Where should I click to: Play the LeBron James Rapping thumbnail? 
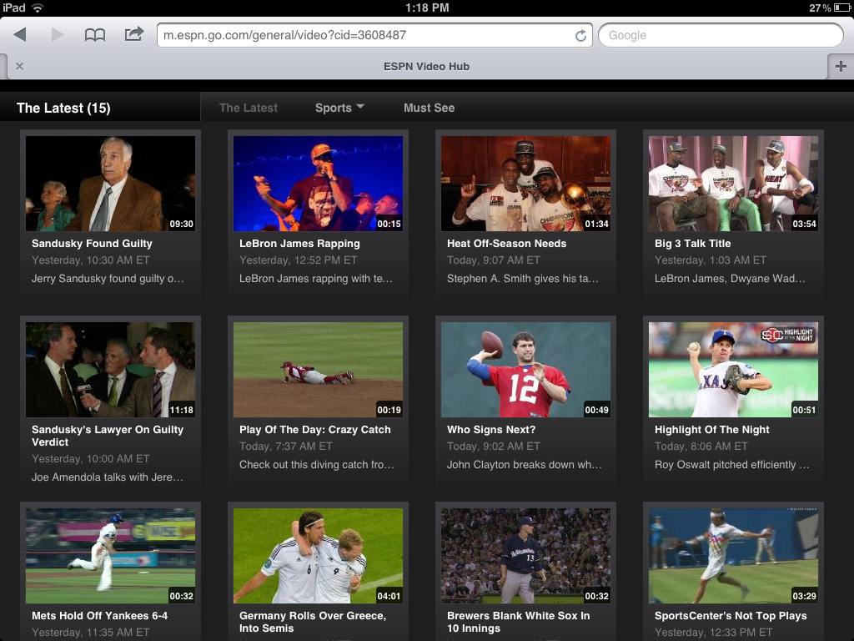coord(318,184)
